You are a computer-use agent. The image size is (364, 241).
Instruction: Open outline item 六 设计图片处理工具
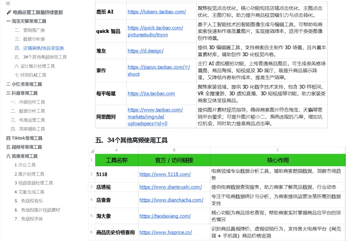click(x=35, y=66)
